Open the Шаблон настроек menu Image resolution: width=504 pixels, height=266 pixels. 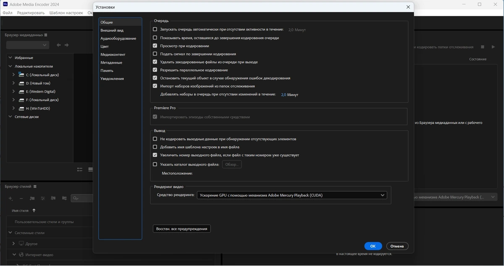(66, 13)
